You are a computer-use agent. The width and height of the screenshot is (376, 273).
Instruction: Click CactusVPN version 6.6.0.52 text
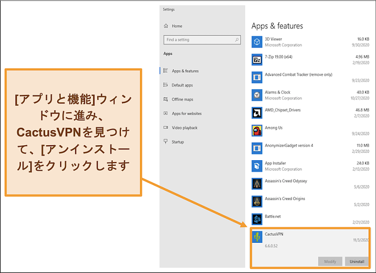click(x=271, y=246)
